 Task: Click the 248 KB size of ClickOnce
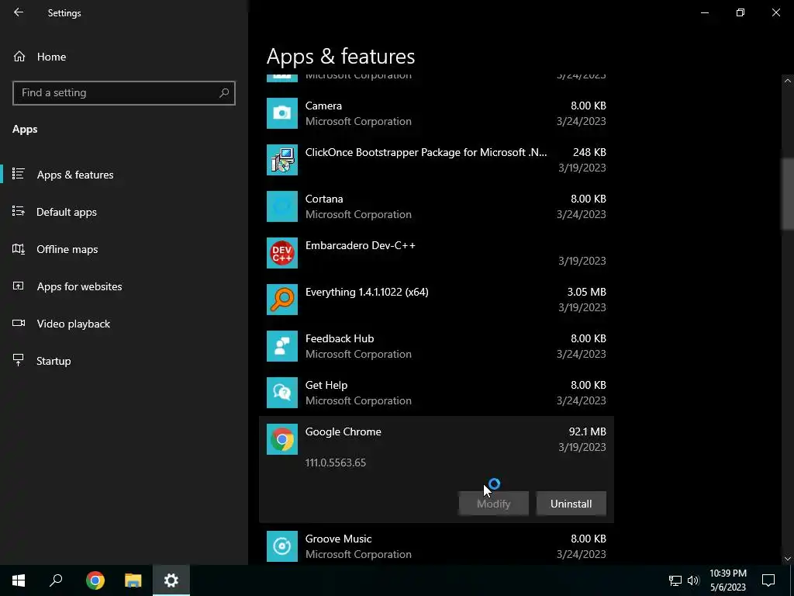[x=589, y=152]
